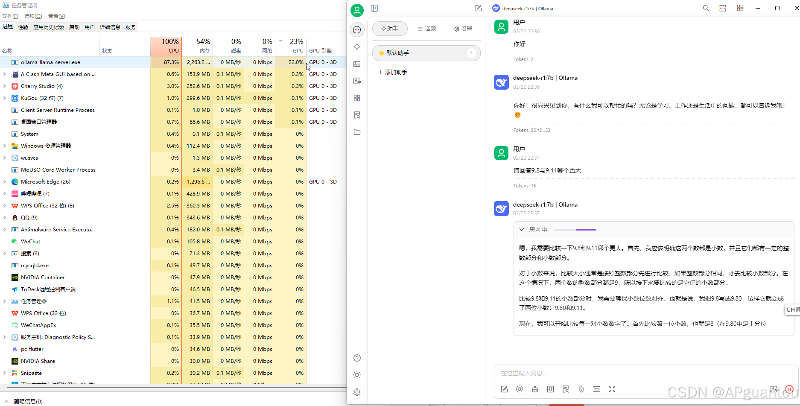Open the agents sparkle icon in sidebar
The width and height of the screenshot is (800, 406).
[357, 47]
